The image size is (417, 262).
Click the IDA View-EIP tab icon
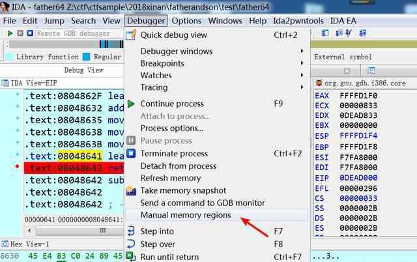tap(5, 83)
